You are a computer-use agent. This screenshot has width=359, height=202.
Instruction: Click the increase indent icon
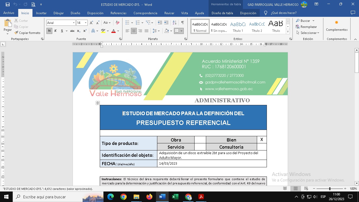(x=166, y=23)
